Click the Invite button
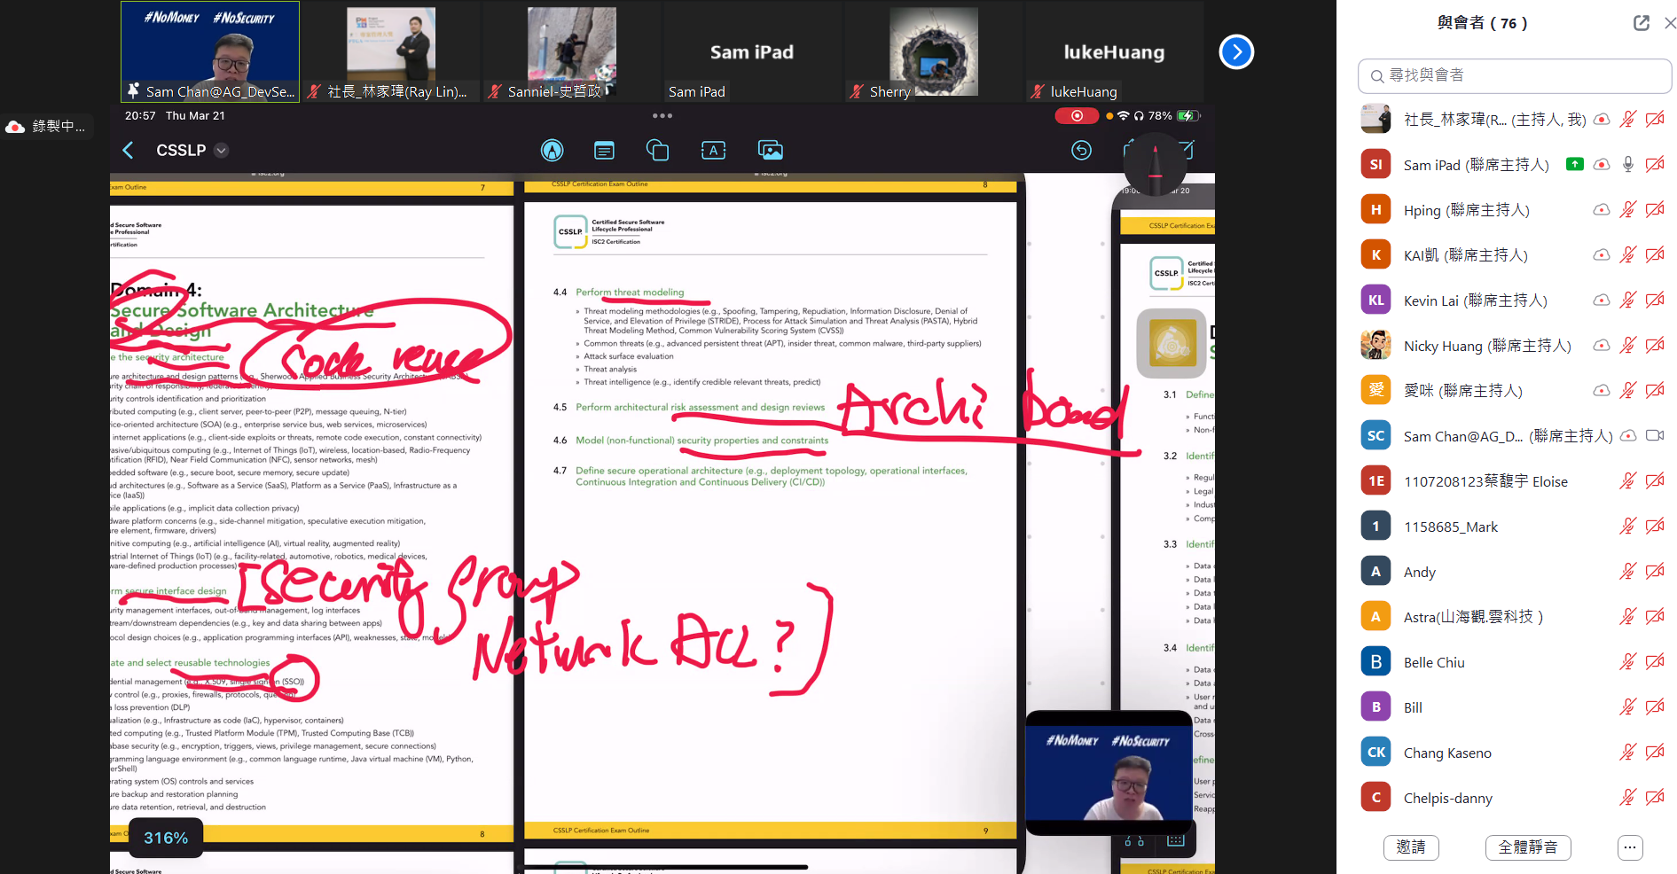 pos(1410,847)
